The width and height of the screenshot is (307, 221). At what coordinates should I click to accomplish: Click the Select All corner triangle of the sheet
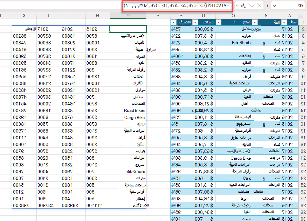pos(301,16)
